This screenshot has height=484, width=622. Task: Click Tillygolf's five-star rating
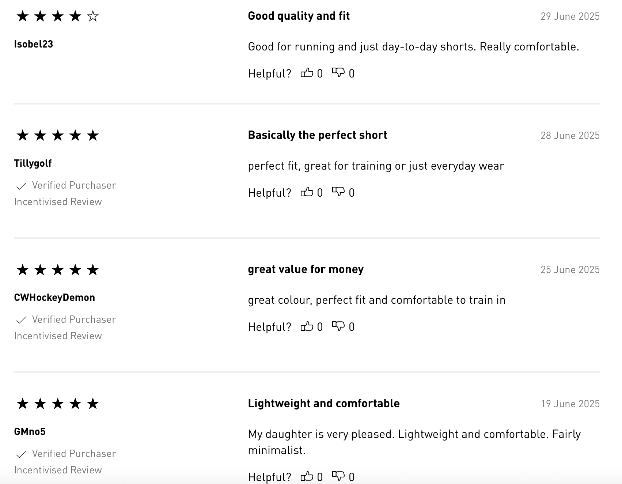(58, 136)
